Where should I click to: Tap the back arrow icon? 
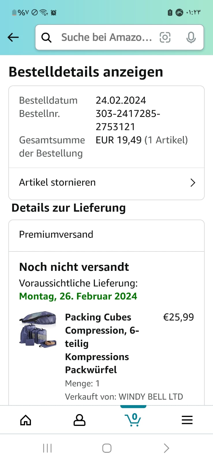coord(13,37)
